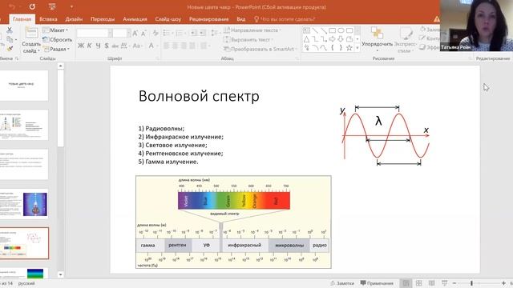Click the Что вы хотите сделать search box

[x=285, y=19]
